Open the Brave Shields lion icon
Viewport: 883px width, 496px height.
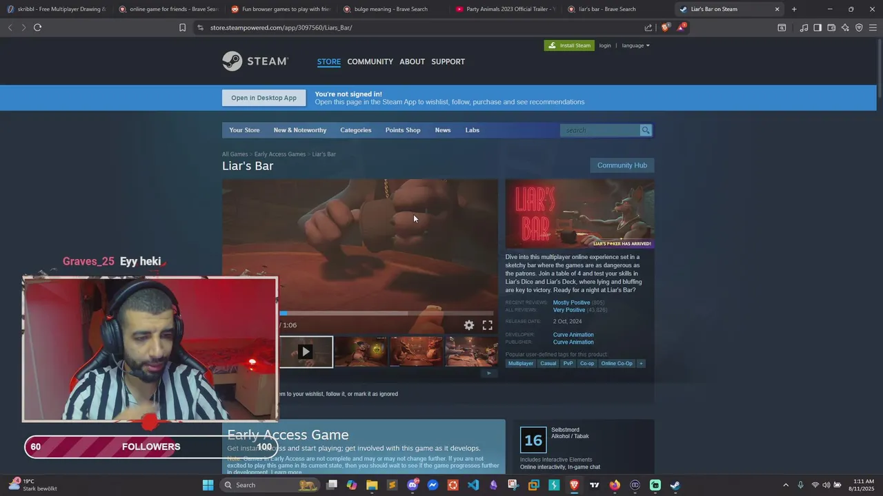(x=665, y=28)
